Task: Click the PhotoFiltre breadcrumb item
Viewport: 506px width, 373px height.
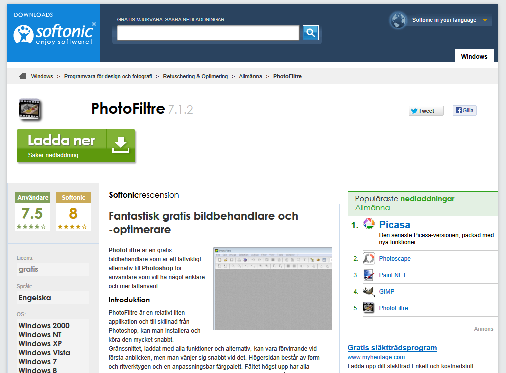Action: 287,76
